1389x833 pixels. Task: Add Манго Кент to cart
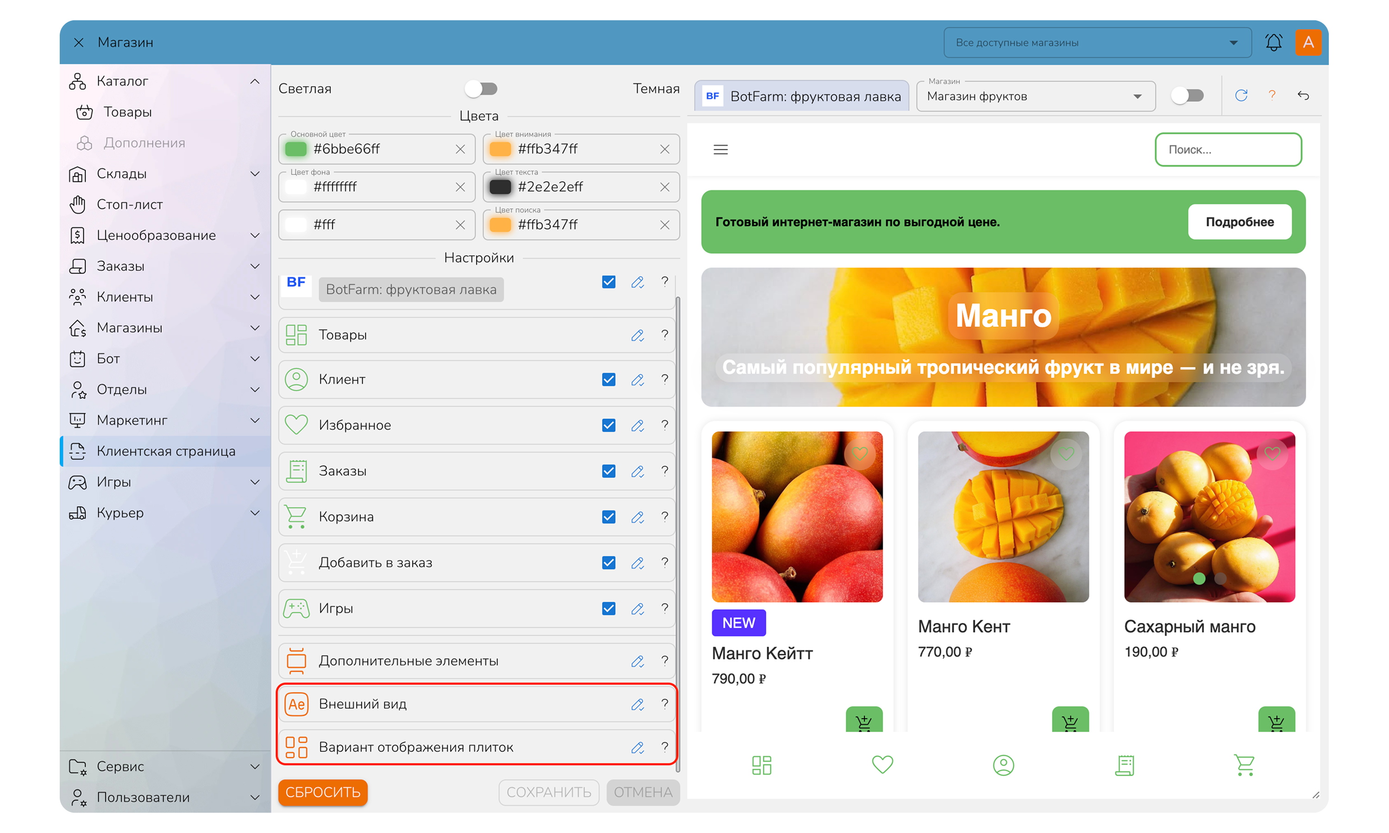pyautogui.click(x=1070, y=720)
